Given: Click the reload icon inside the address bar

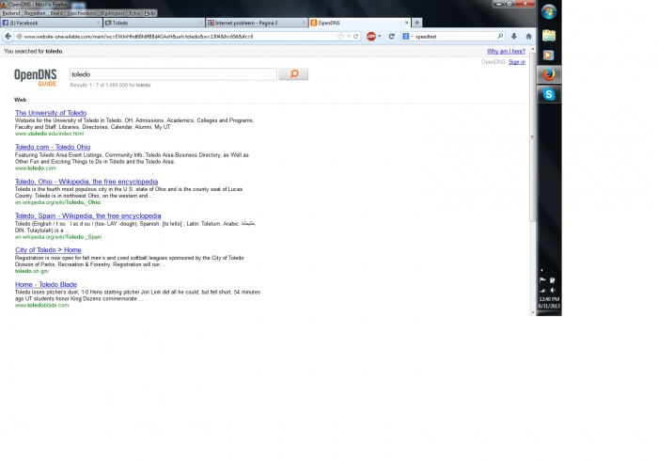Looking at the screenshot, I should pos(356,36).
